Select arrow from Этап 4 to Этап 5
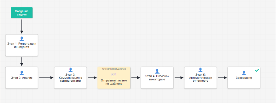 (x=179, y=78)
